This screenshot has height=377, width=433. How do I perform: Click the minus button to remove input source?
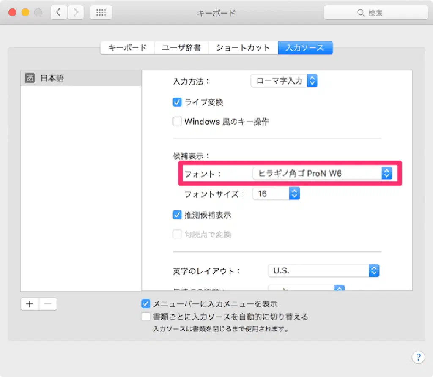point(48,304)
